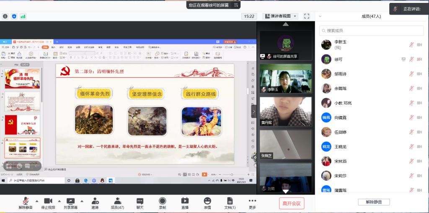
Task: Expand the arrow next to 解除静音
Action: tap(37, 200)
